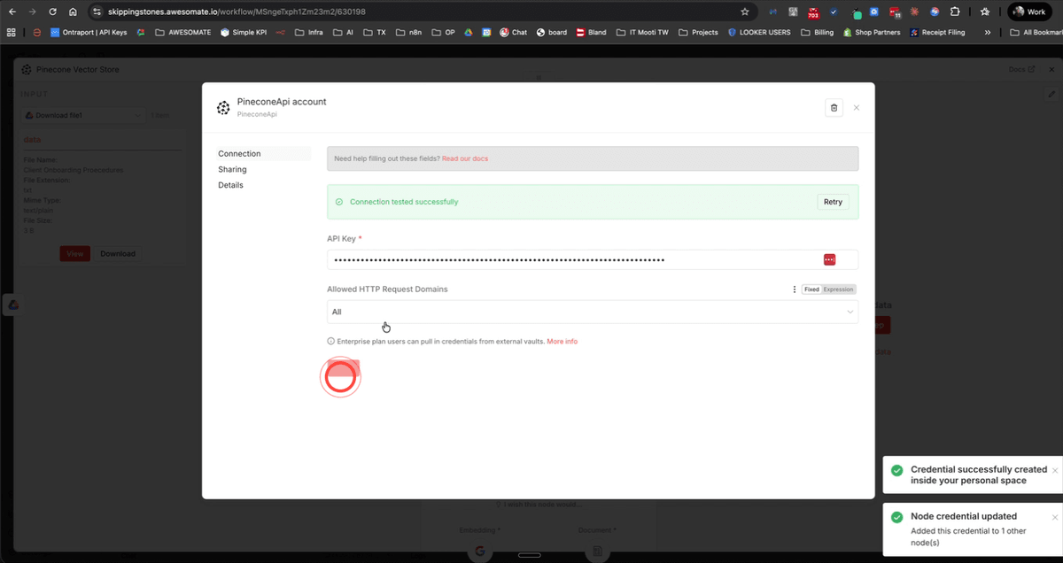Open the Docs link in Pinecone Vector Store panel
1063x563 pixels.
[1021, 69]
